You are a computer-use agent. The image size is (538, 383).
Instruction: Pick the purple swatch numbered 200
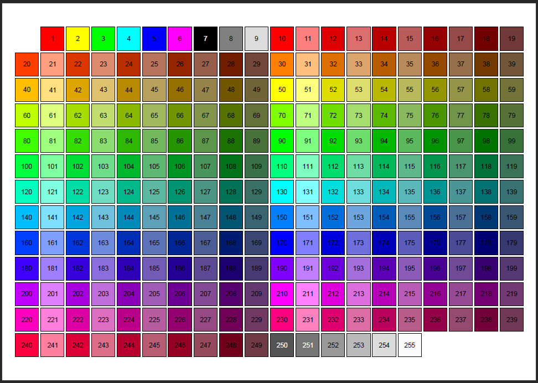click(x=27, y=293)
